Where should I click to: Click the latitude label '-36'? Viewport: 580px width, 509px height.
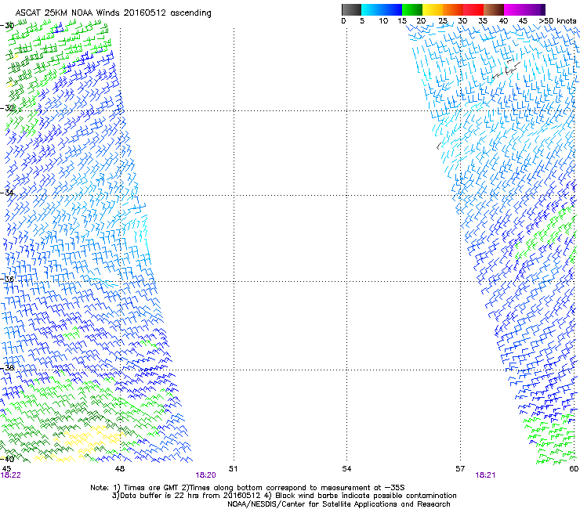pos(7,279)
